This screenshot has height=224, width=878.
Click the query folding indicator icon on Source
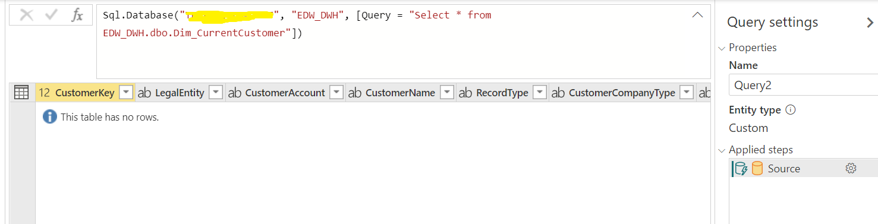741,169
